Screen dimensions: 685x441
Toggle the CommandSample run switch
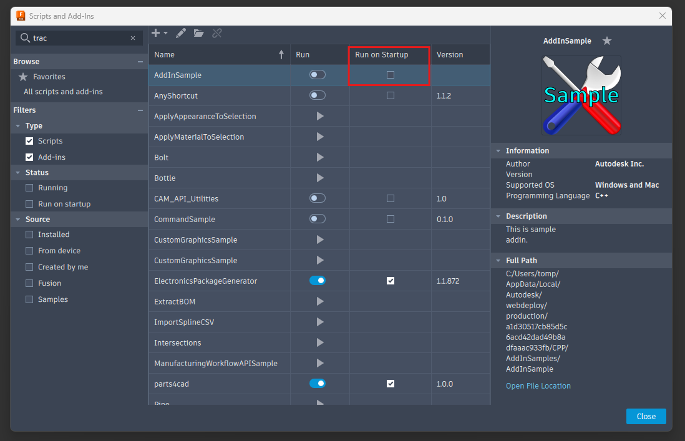pos(318,219)
